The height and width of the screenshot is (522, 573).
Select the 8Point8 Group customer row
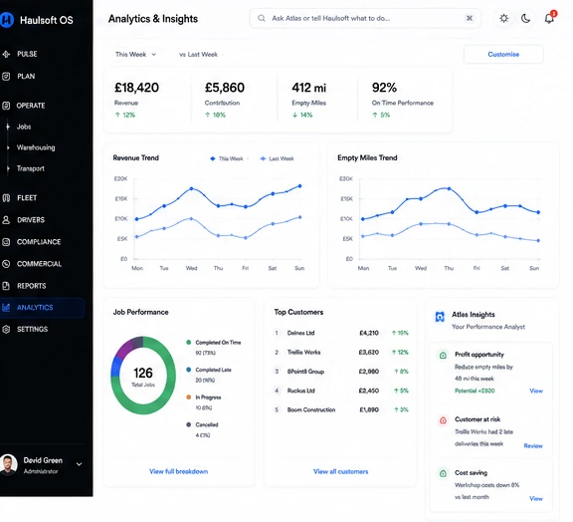[341, 372]
